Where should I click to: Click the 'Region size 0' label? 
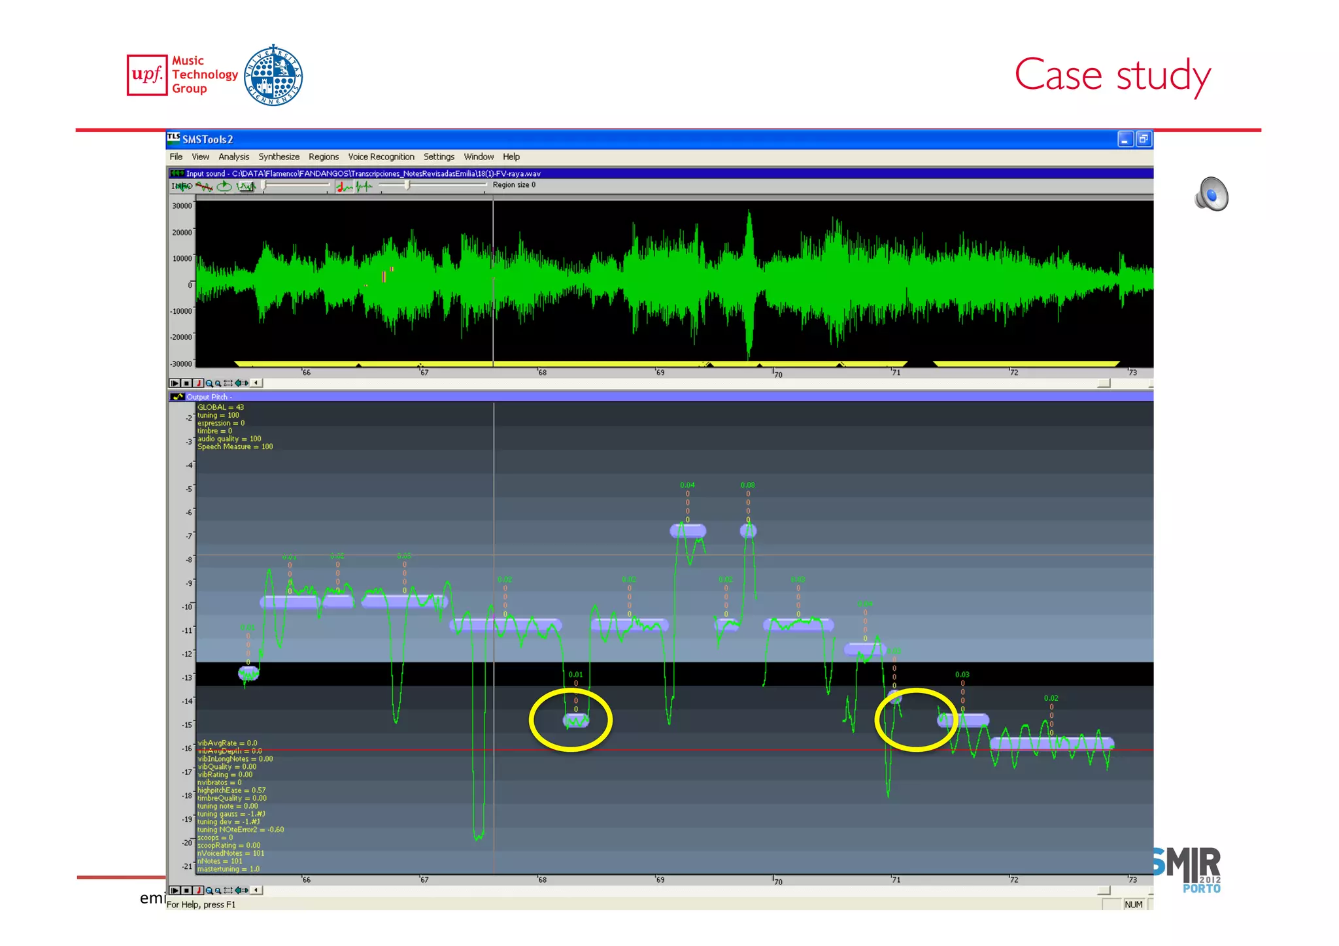point(514,185)
